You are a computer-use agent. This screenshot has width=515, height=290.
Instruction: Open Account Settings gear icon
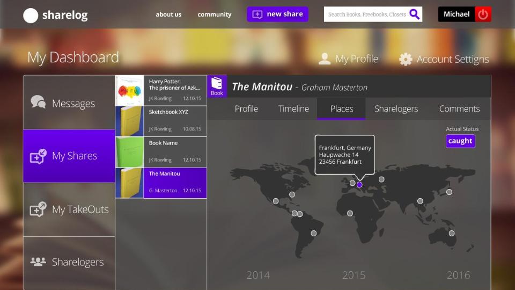(x=406, y=59)
